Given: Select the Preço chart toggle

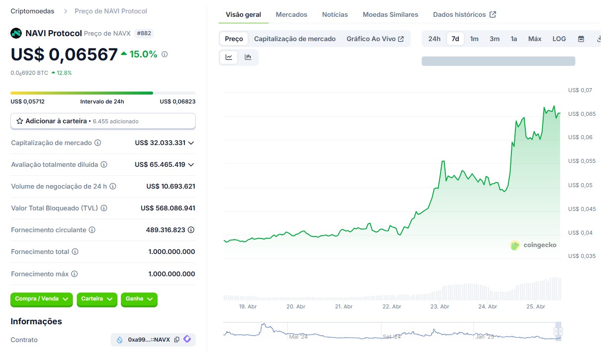Looking at the screenshot, I should [x=234, y=39].
